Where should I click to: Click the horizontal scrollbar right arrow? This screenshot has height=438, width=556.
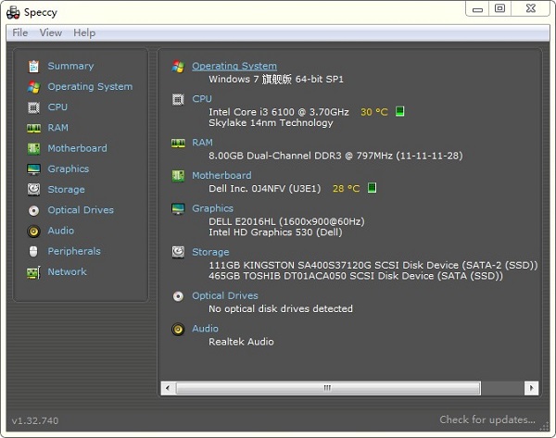click(x=531, y=388)
